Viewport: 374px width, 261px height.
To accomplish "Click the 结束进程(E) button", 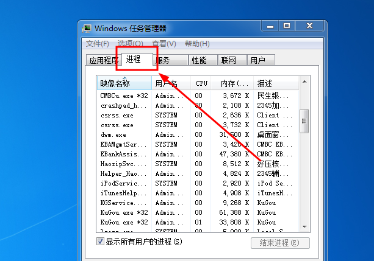I will [x=280, y=243].
